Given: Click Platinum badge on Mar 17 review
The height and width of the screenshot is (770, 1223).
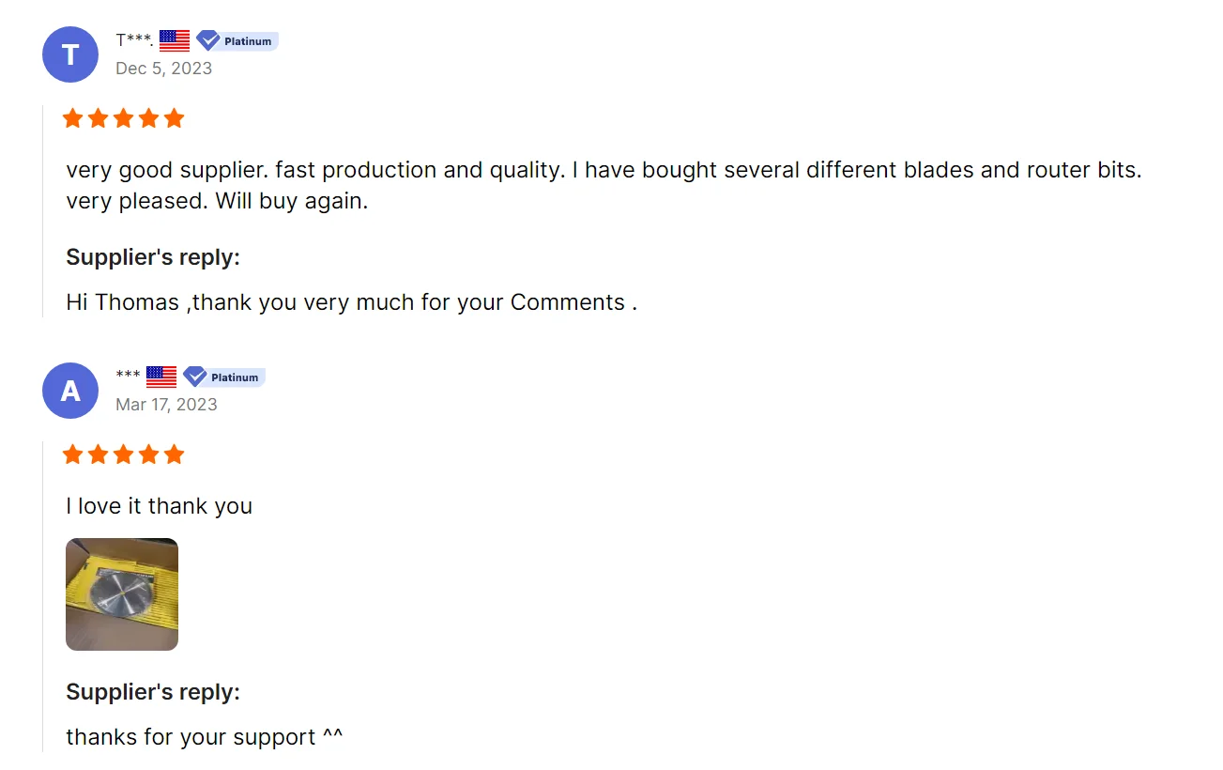Looking at the screenshot, I should 224,377.
